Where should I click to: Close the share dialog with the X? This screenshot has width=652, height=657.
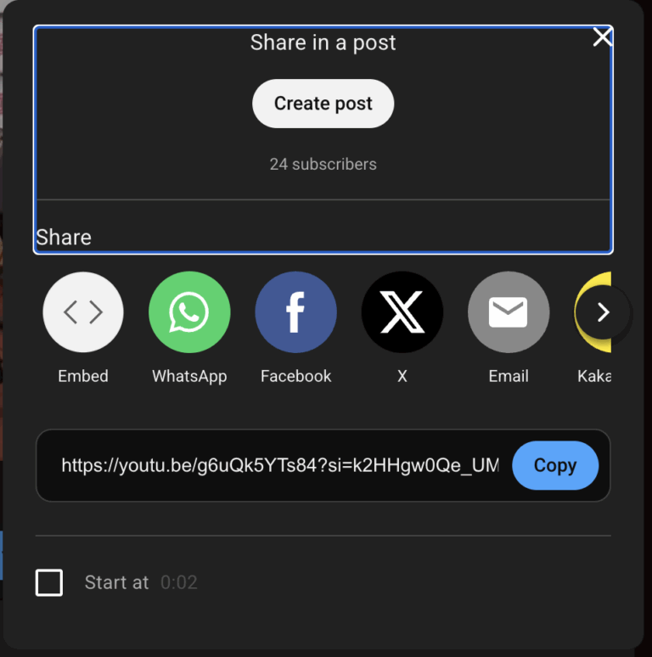pos(603,37)
